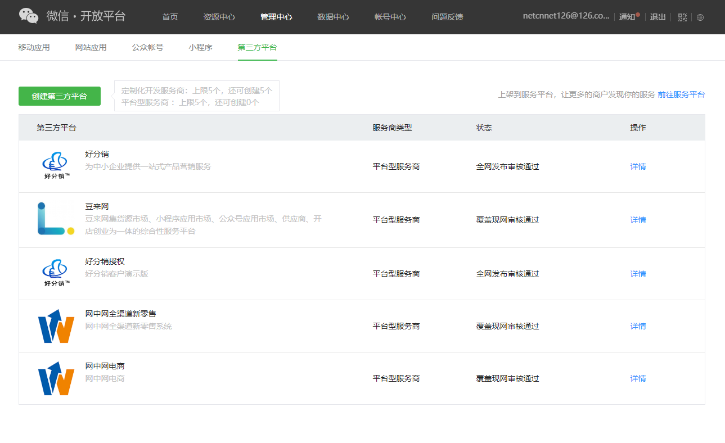Switch to 网站应用 tab
725x443 pixels.
(91, 47)
